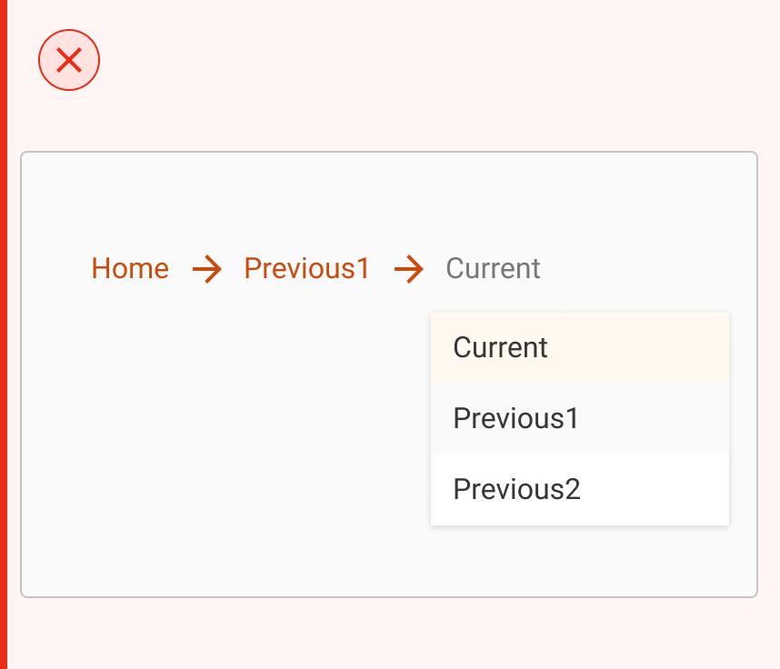
Task: Navigate Home via the orange breadcrumb
Action: pyautogui.click(x=130, y=269)
